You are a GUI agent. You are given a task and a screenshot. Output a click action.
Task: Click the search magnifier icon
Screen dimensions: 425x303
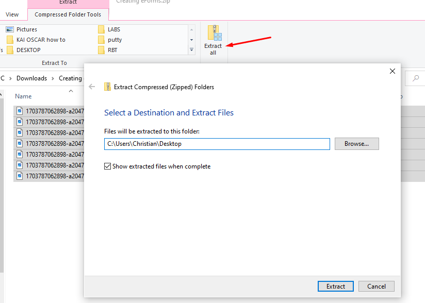[x=415, y=78]
